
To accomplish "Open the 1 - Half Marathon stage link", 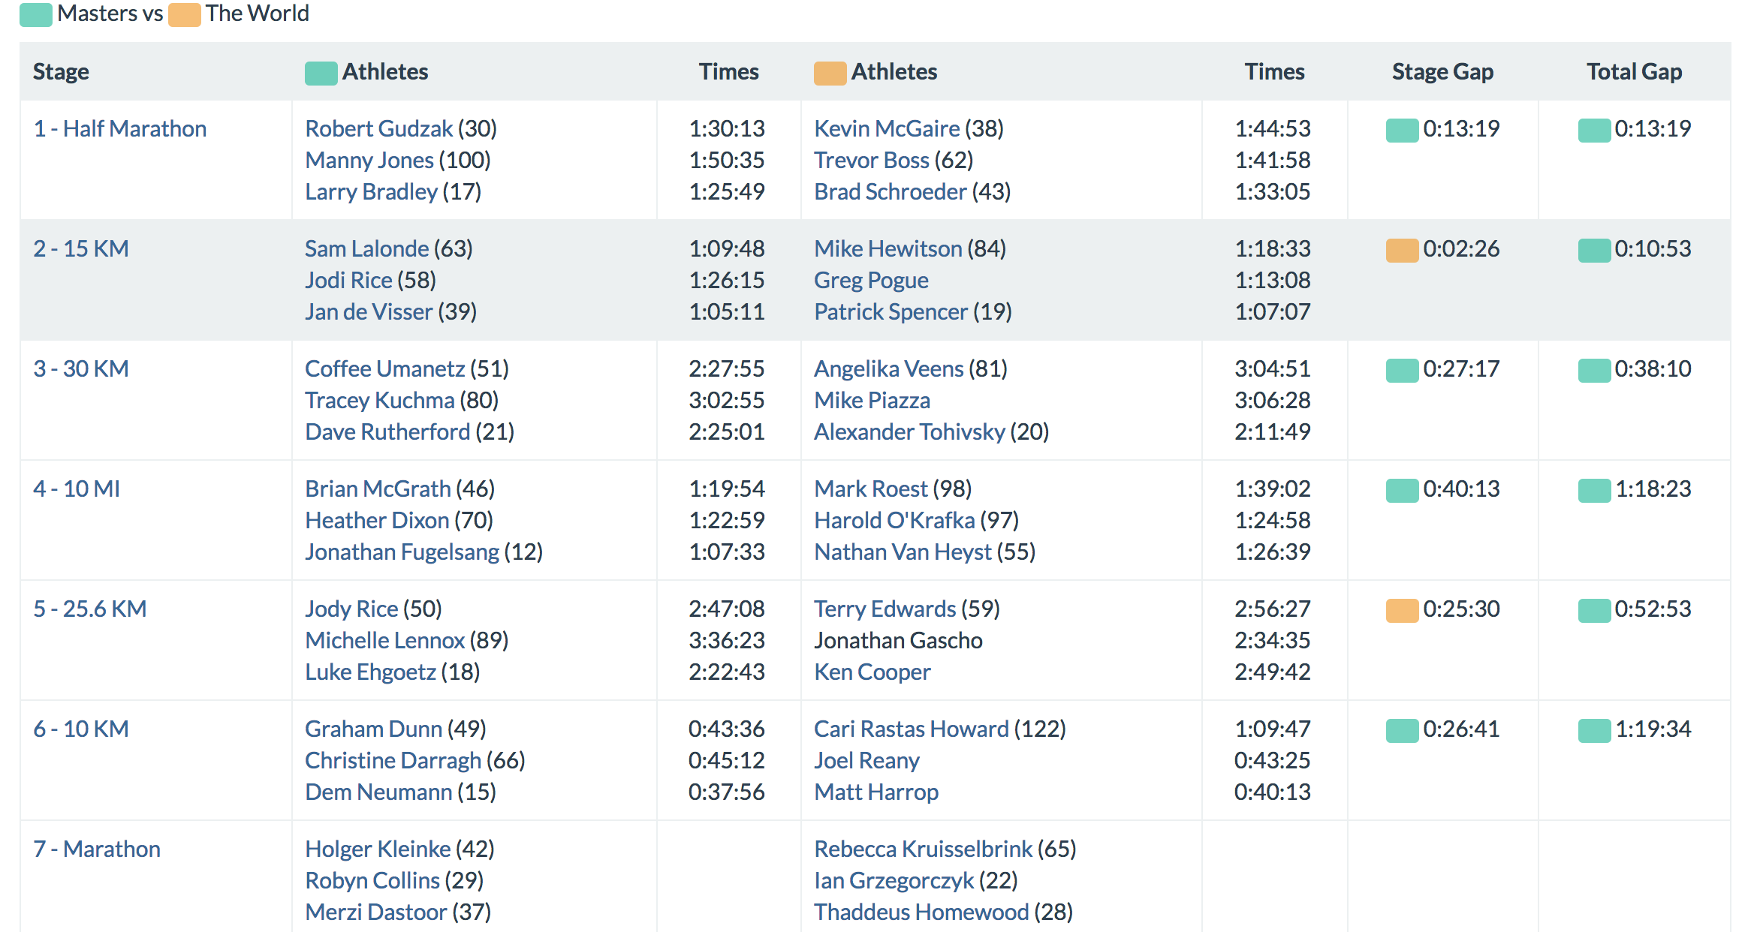I will point(119,128).
